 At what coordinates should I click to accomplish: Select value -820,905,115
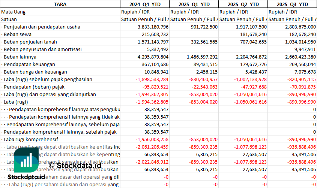point(302,79)
